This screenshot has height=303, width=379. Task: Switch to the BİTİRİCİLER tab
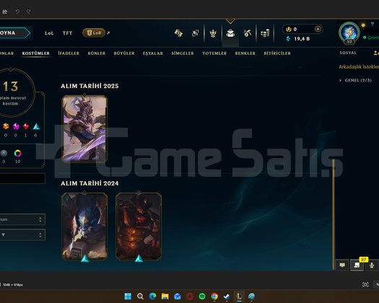point(277,53)
